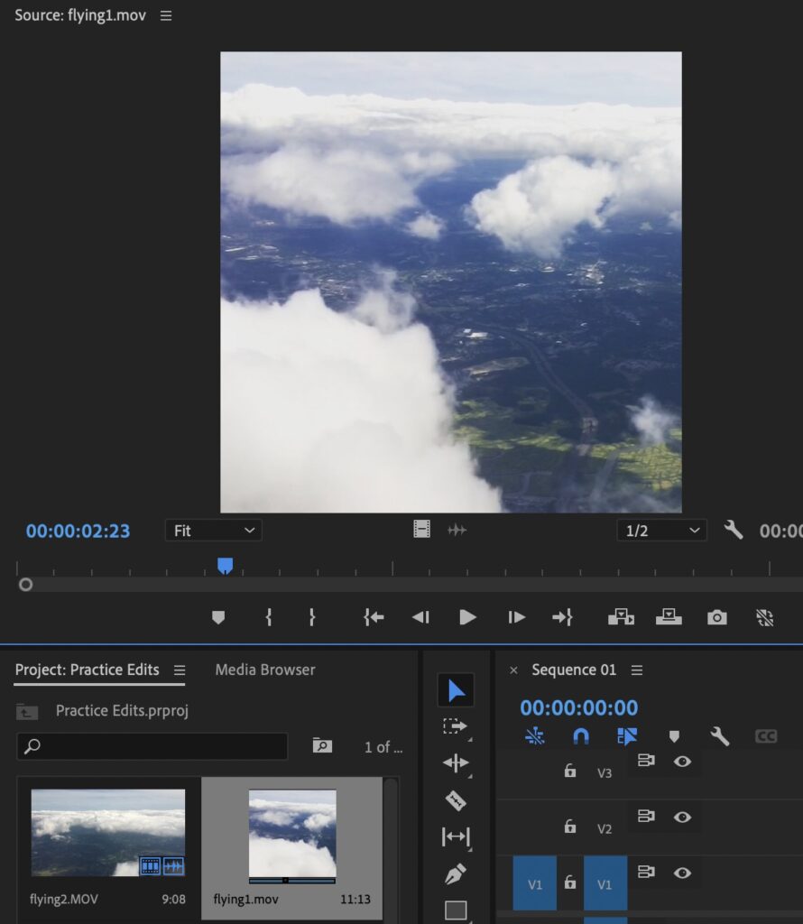The image size is (803, 924).
Task: Click the bin navigate-up folder icon
Action: pos(27,711)
